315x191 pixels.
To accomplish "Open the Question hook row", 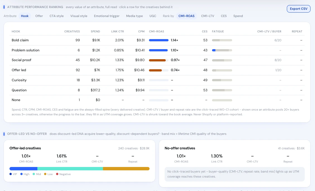I will (157, 90).
